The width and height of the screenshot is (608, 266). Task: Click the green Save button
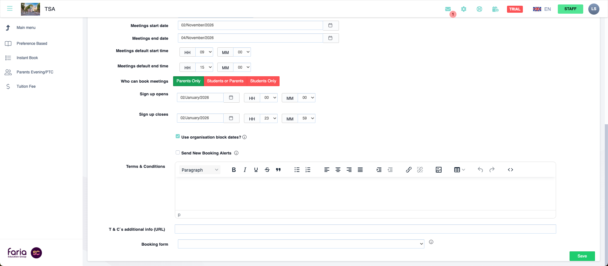582,256
